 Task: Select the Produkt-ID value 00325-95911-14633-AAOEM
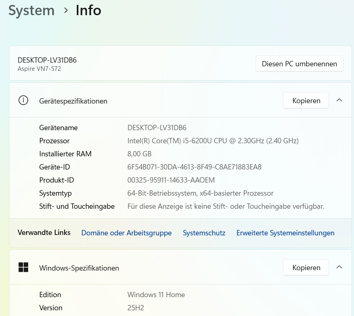tap(171, 180)
